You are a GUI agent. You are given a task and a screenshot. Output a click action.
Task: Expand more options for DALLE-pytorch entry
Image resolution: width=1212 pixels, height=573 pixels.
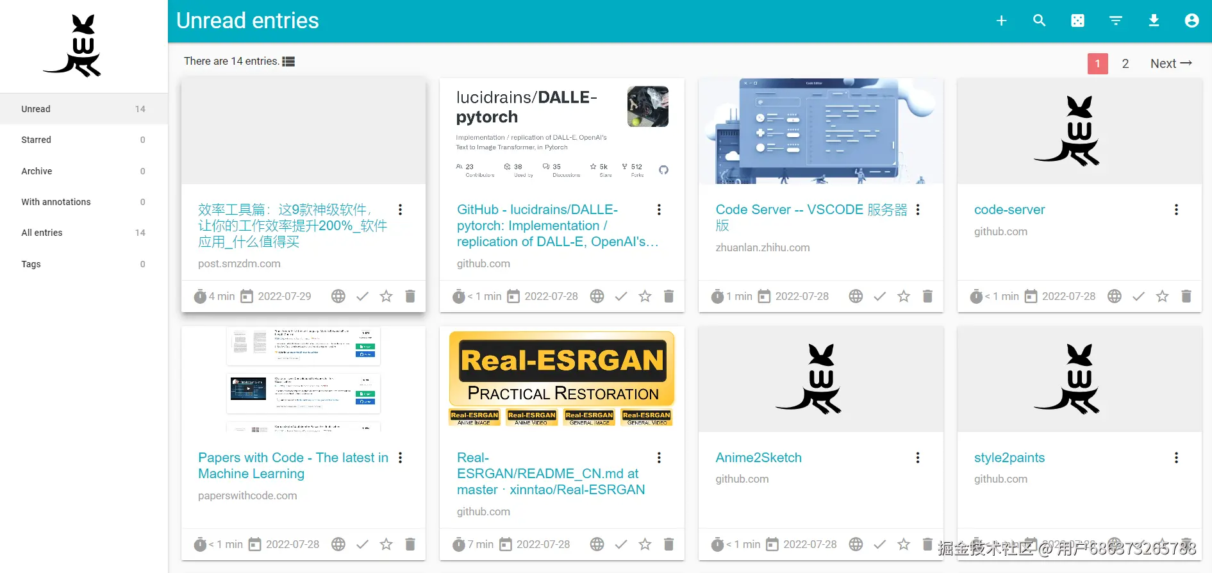659,210
